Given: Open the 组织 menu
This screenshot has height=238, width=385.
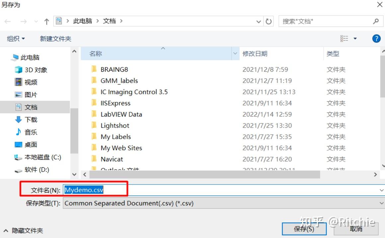Looking at the screenshot, I should tap(16, 39).
